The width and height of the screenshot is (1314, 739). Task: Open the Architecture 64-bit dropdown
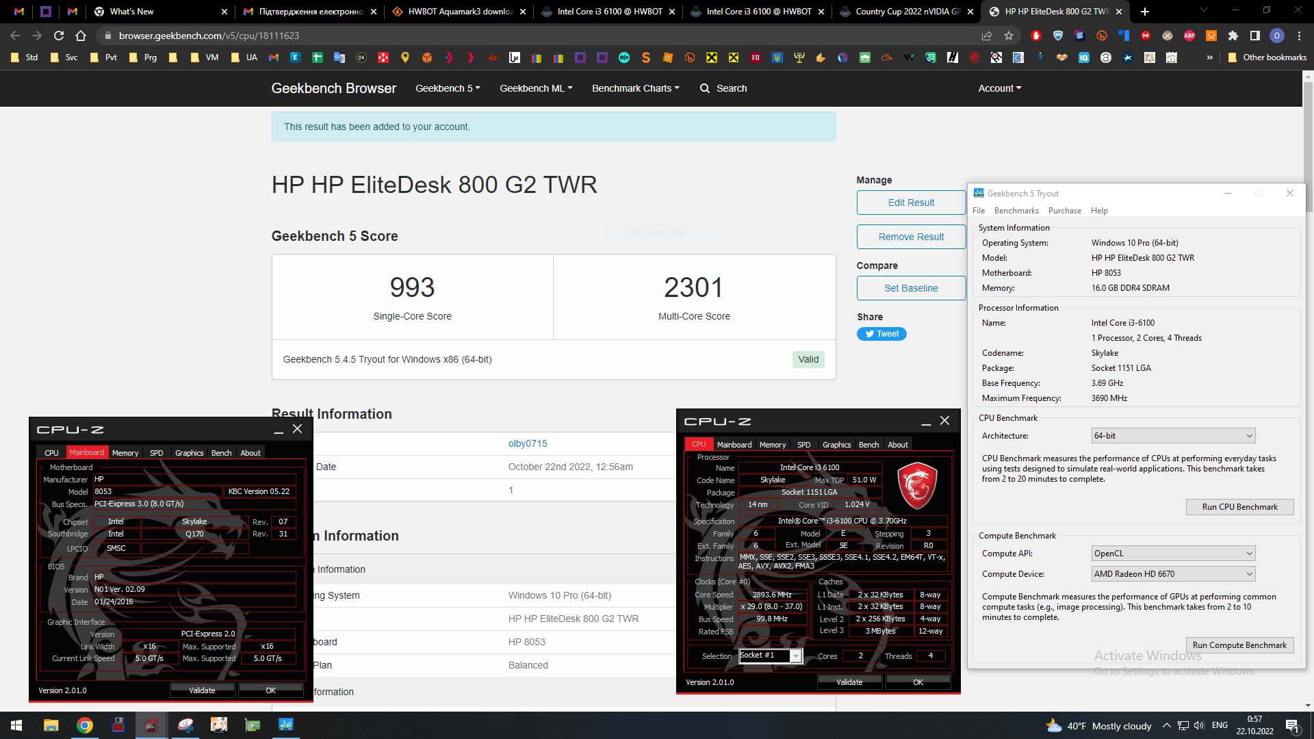coord(1173,436)
